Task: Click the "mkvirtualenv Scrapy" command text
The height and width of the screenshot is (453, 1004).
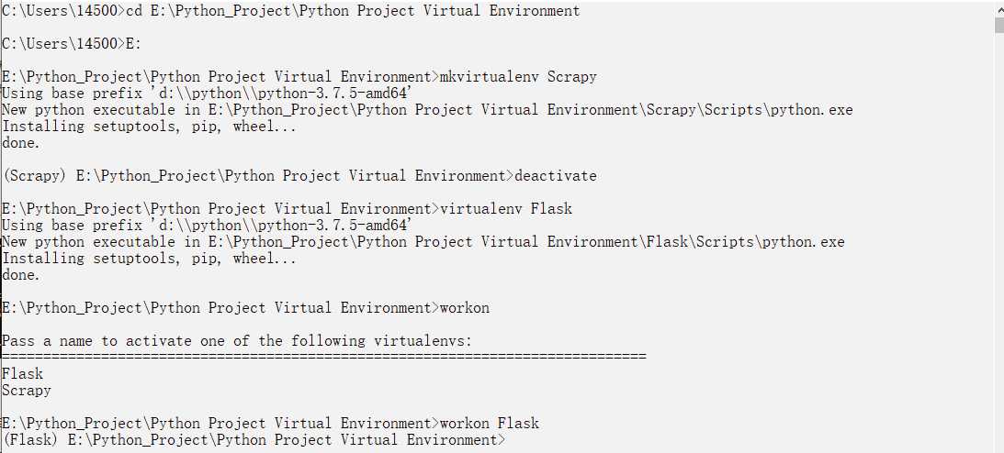Action: point(518,77)
